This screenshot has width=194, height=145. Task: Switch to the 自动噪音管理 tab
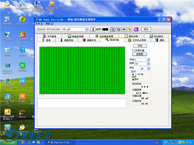coord(104,36)
